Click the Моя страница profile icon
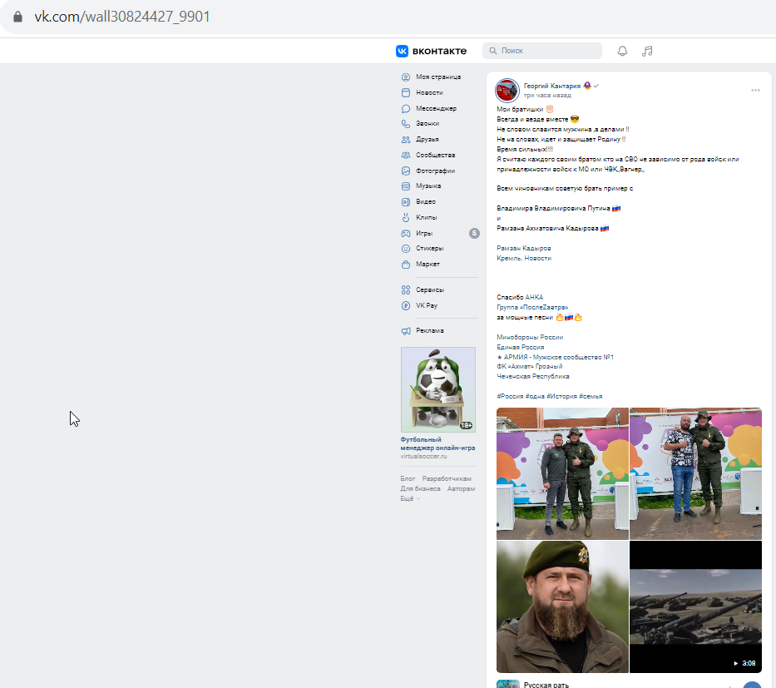The width and height of the screenshot is (776, 688). click(x=406, y=77)
